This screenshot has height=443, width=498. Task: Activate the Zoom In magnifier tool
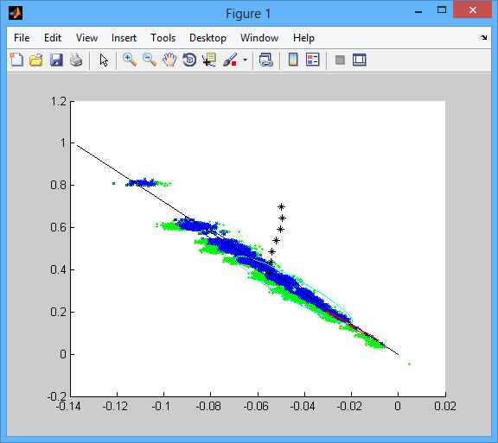[x=130, y=60]
